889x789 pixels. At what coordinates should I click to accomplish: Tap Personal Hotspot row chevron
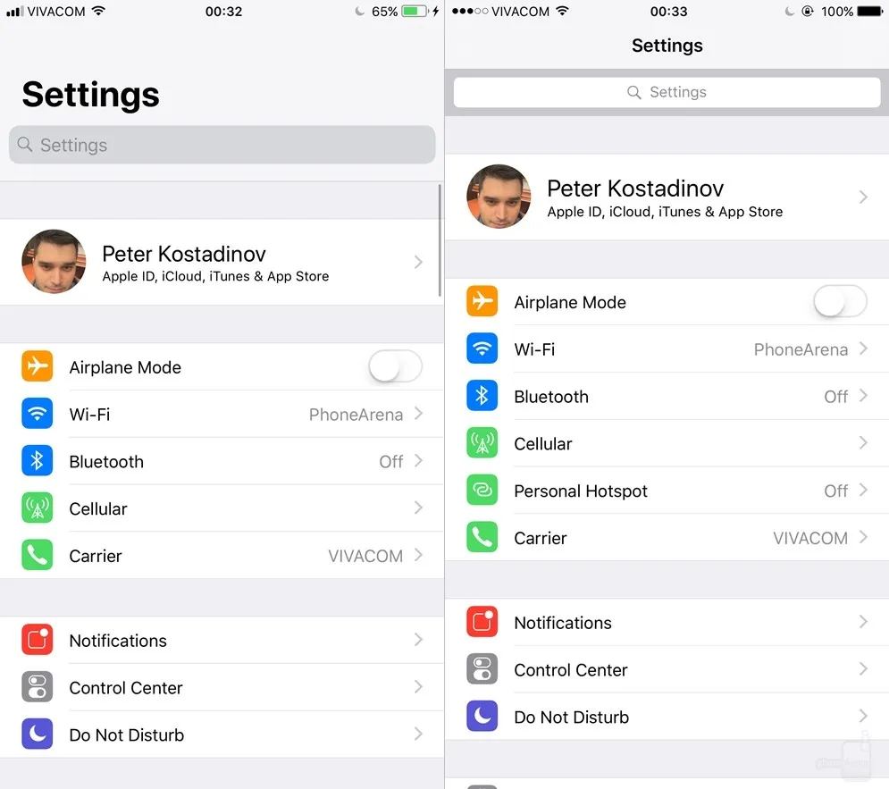pyautogui.click(x=863, y=490)
